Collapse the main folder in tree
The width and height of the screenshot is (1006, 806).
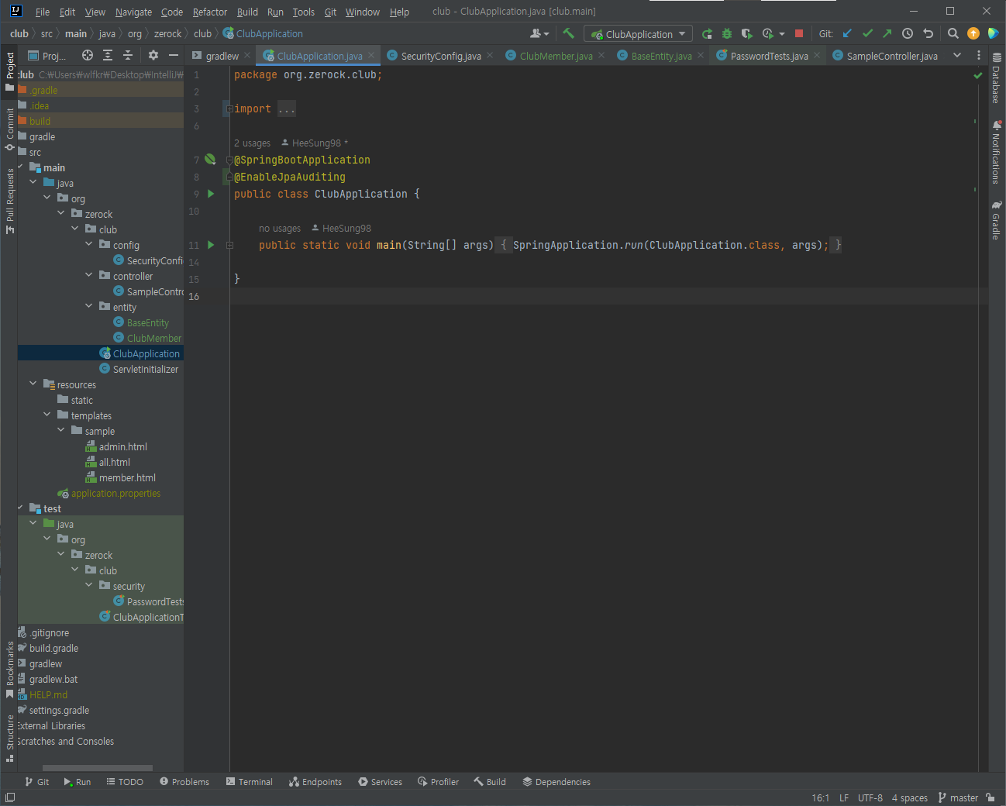21,167
